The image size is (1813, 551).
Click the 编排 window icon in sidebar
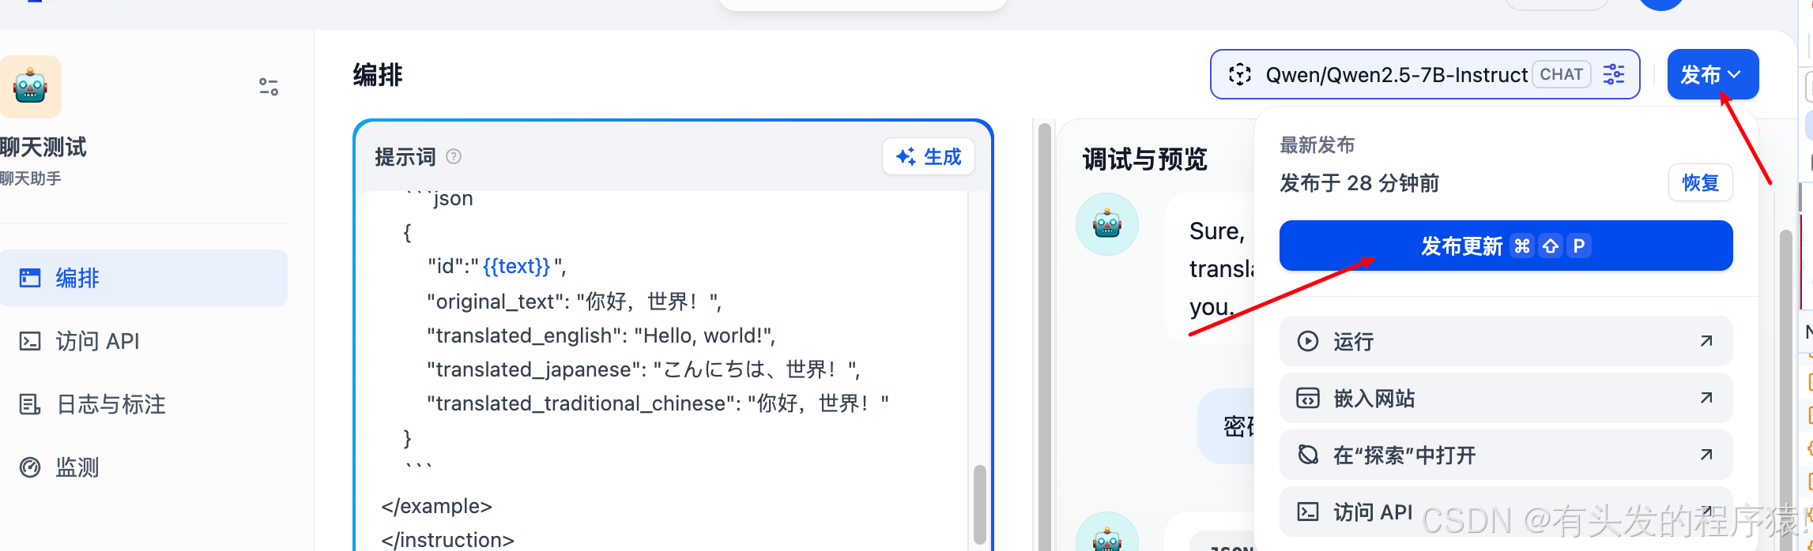[x=30, y=278]
